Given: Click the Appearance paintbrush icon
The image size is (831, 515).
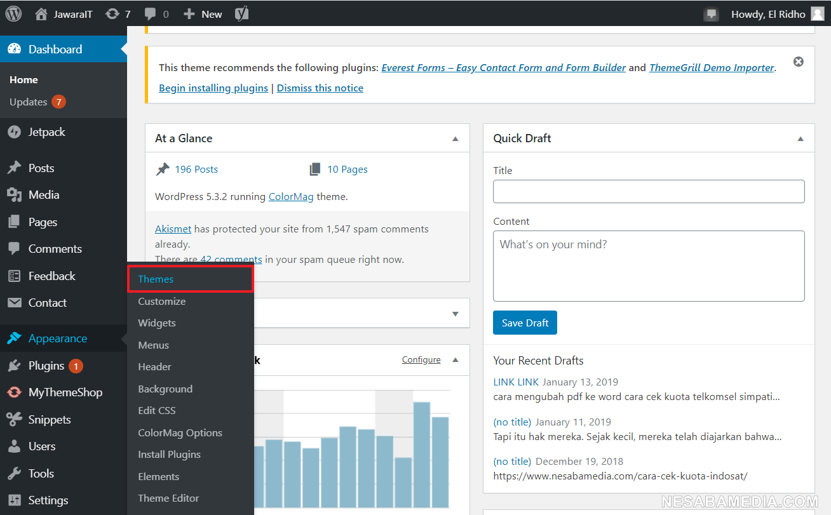Looking at the screenshot, I should pos(14,338).
